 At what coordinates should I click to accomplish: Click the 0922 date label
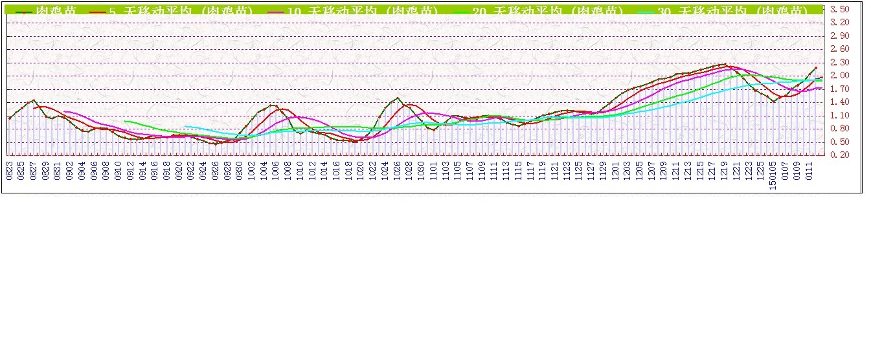tap(191, 170)
